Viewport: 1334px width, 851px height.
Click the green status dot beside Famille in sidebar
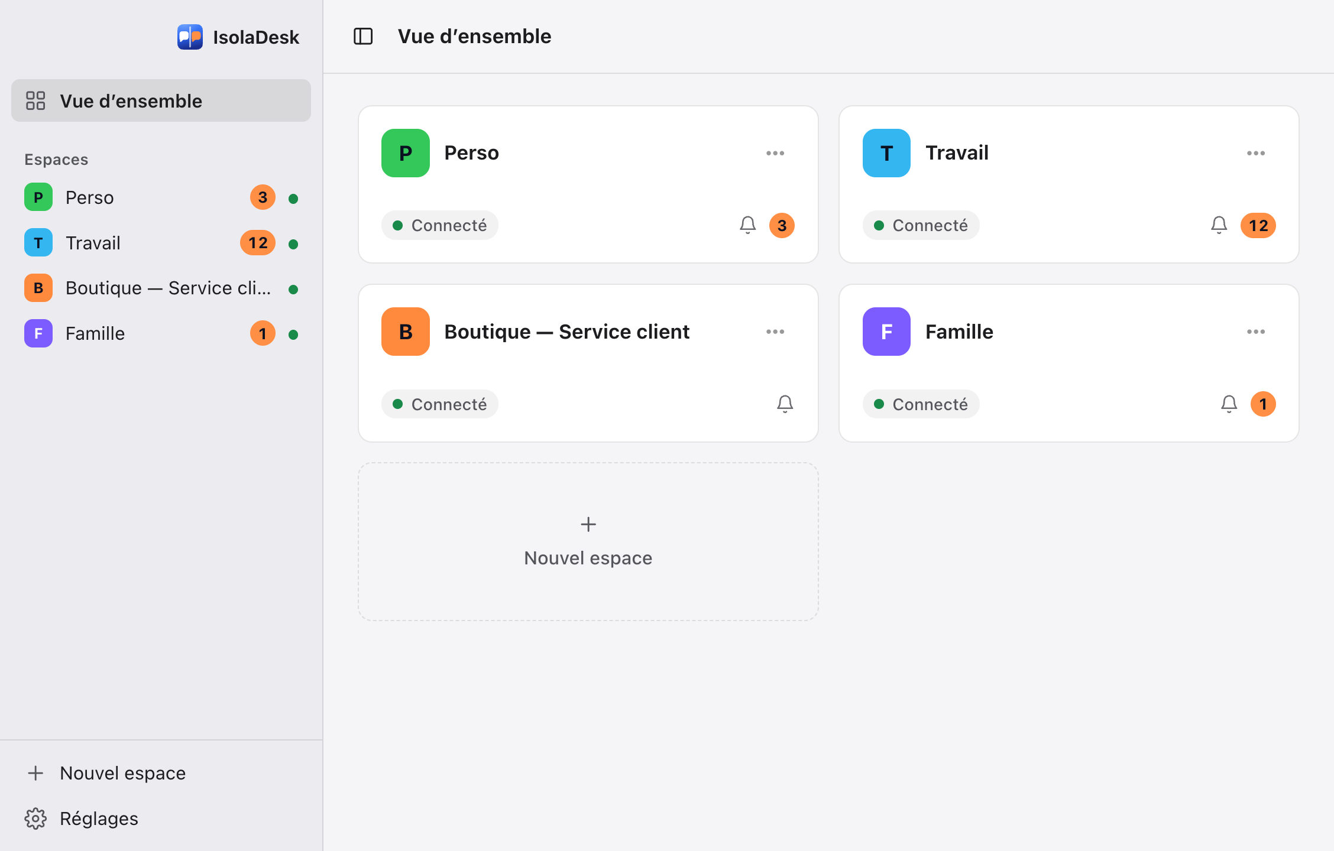pos(293,334)
